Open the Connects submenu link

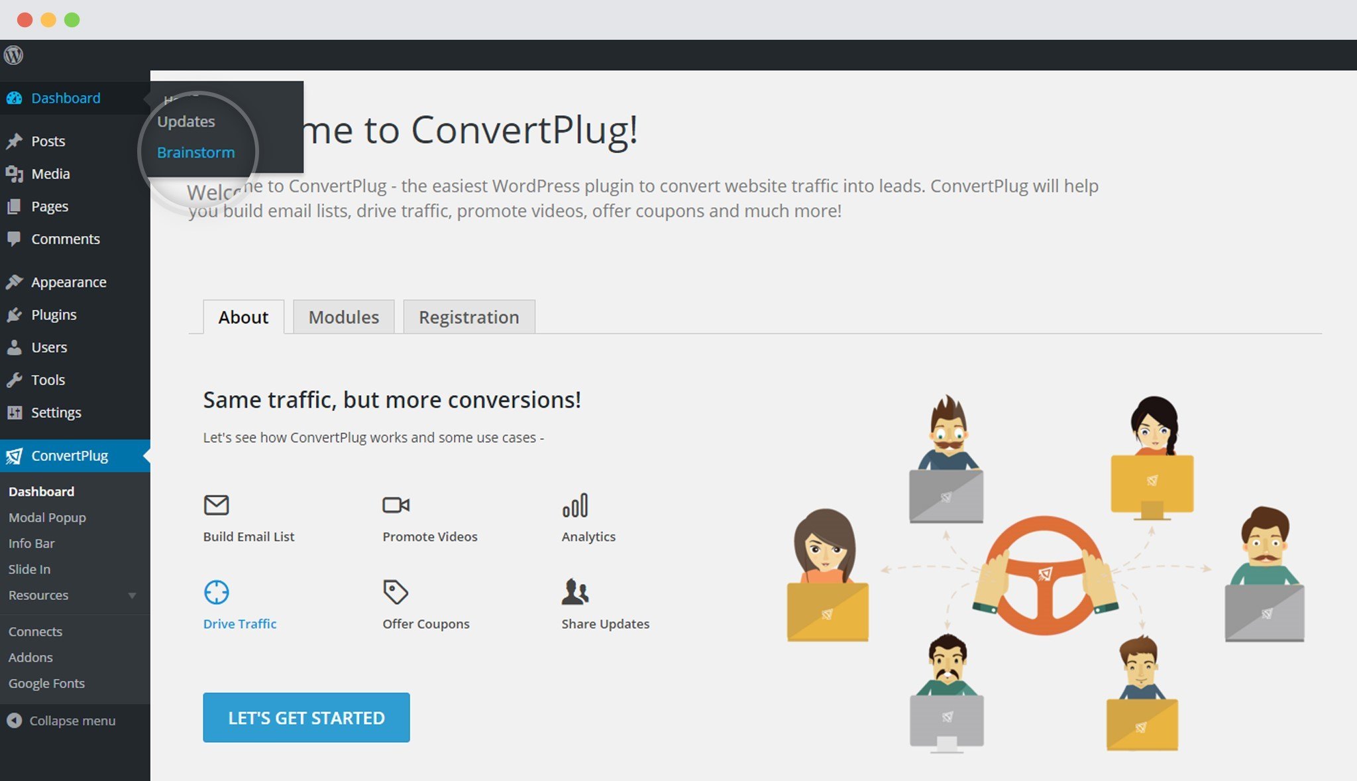pyautogui.click(x=35, y=632)
